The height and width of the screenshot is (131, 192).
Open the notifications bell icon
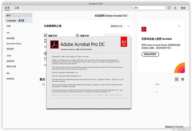point(175,8)
